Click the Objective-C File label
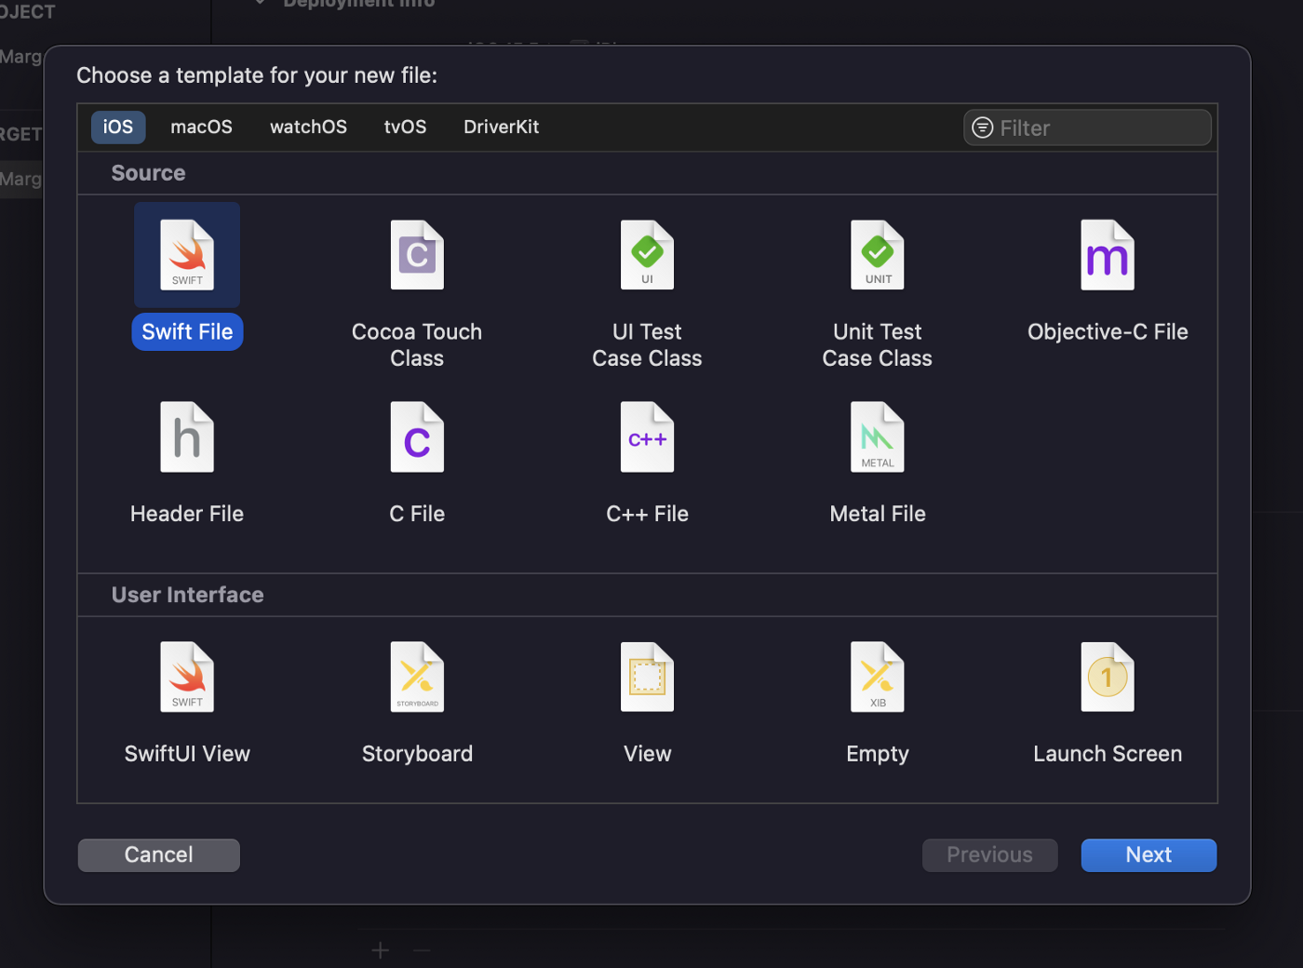The width and height of the screenshot is (1303, 968). pyautogui.click(x=1108, y=332)
